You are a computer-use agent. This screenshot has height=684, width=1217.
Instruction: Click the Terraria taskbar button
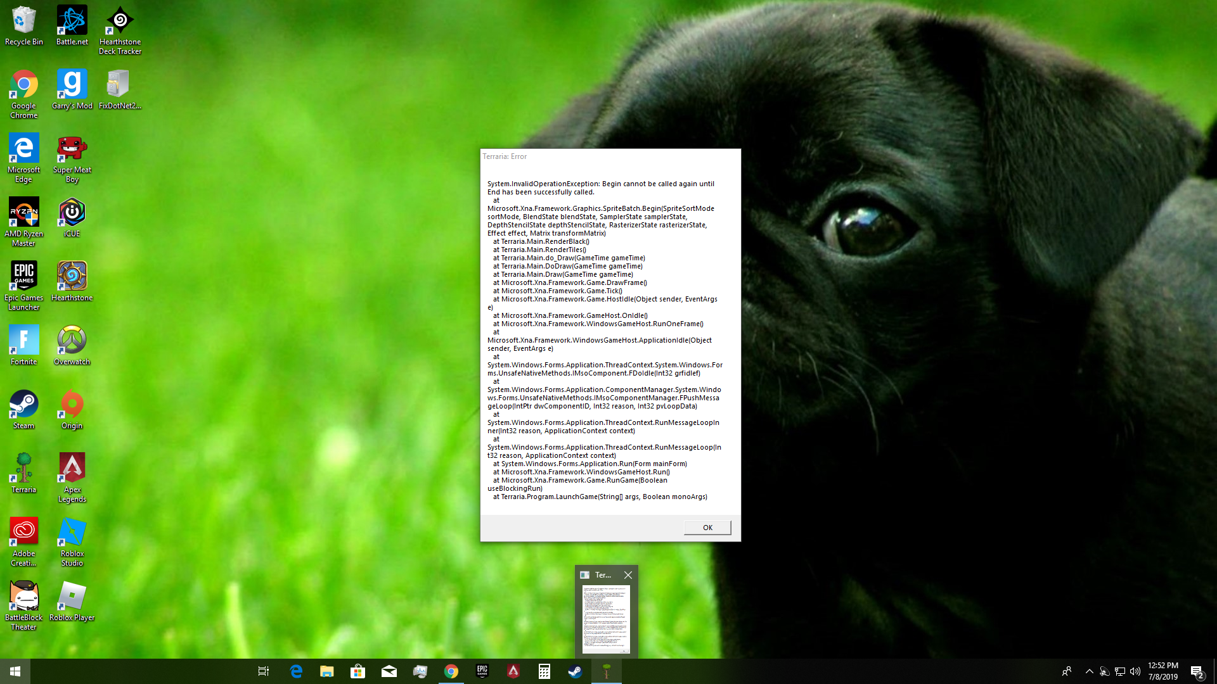point(607,671)
